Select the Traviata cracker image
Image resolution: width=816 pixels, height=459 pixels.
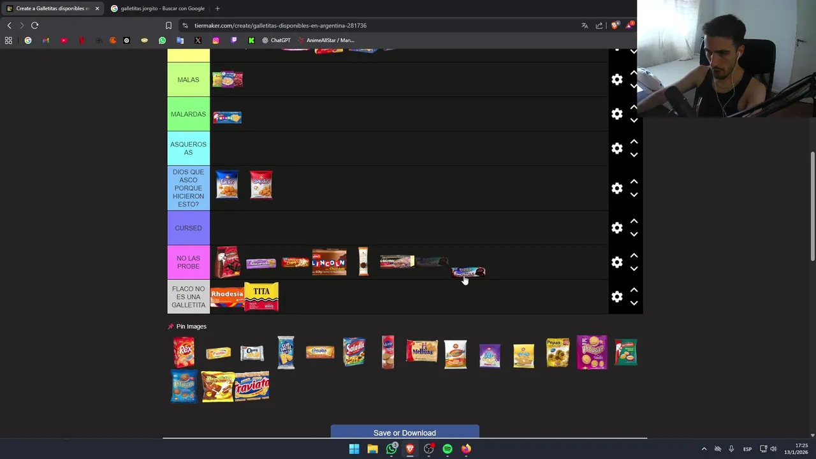click(252, 386)
